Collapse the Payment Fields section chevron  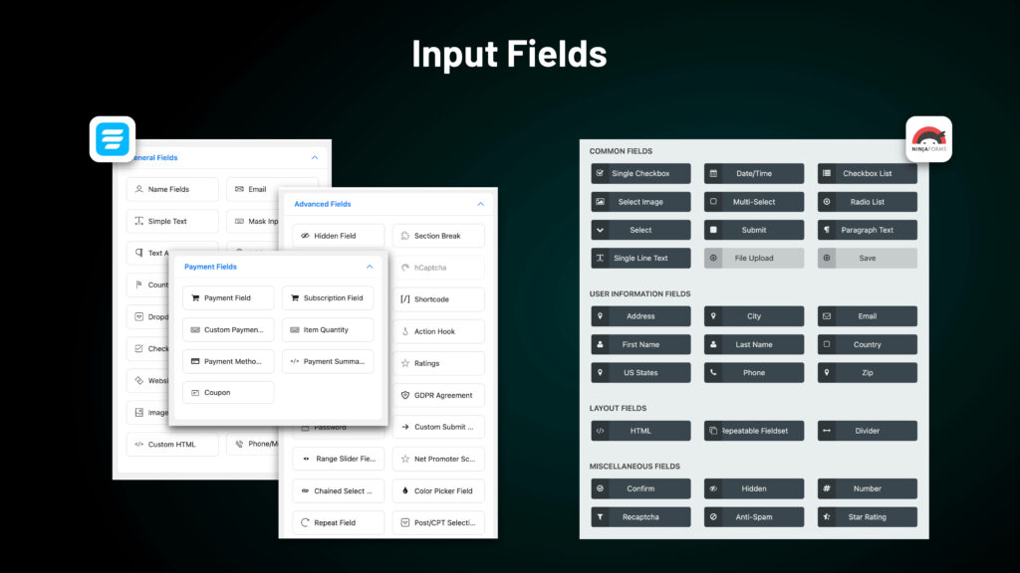(370, 267)
